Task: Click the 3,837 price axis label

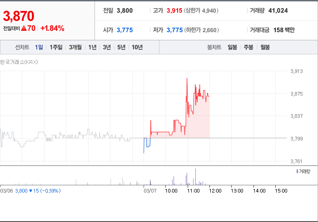Action: [297, 116]
